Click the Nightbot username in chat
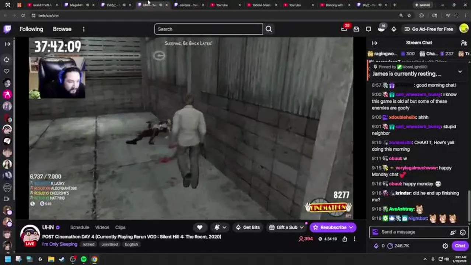471x265 pixels. (418, 218)
